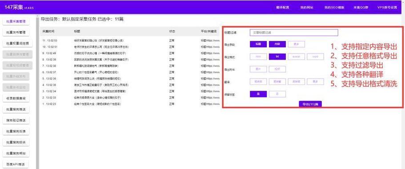Toggle 图片 attachment export option
Image resolution: width=405 pixels, height=169 pixels.
tap(258, 69)
